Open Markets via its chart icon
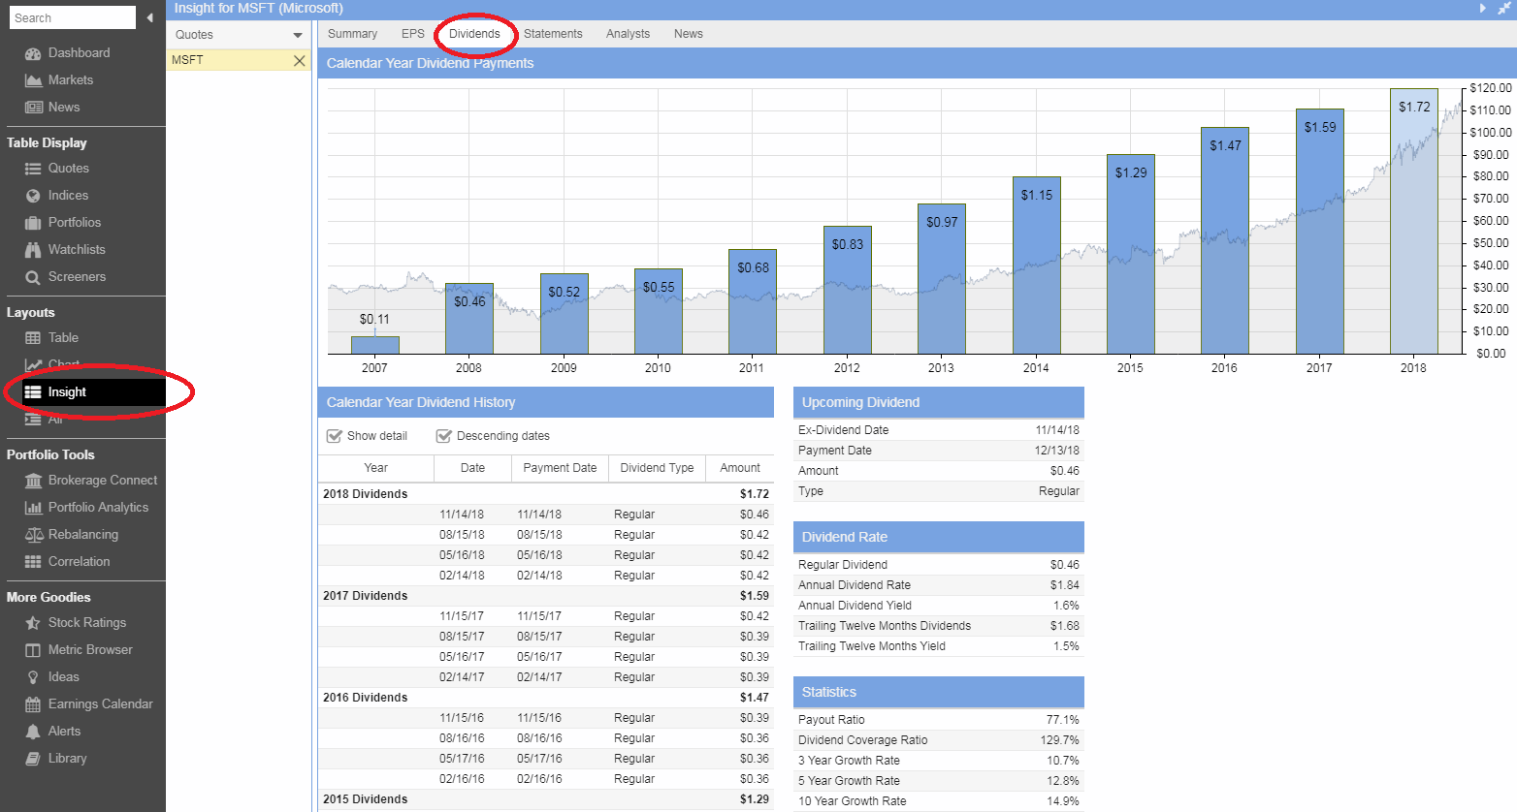This screenshot has width=1517, height=812. pos(33,80)
